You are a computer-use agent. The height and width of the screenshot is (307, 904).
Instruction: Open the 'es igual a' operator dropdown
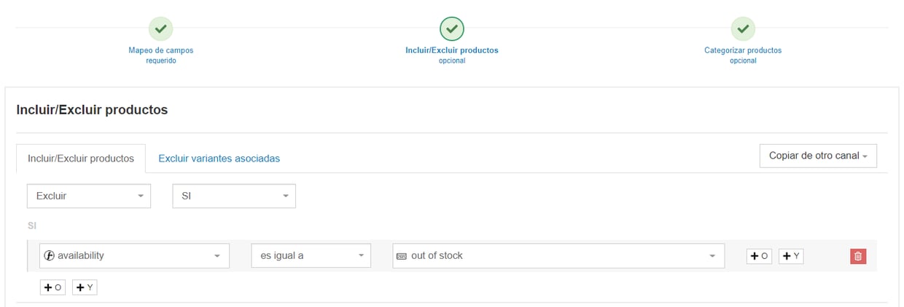pos(311,255)
